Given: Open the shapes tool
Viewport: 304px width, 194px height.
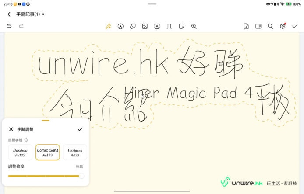Looking at the screenshot, I should [133, 26].
